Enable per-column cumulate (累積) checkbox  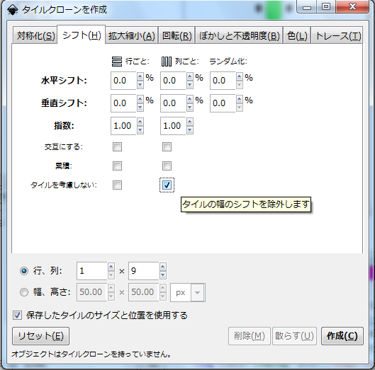pyautogui.click(x=167, y=166)
